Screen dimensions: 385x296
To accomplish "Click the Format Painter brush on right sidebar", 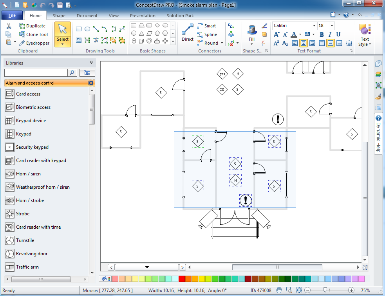I will click(378, 96).
